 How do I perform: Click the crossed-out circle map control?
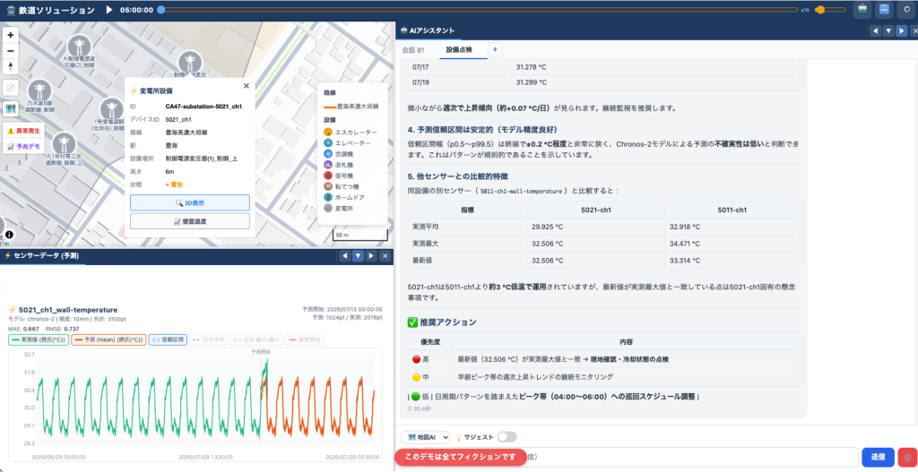click(x=11, y=89)
